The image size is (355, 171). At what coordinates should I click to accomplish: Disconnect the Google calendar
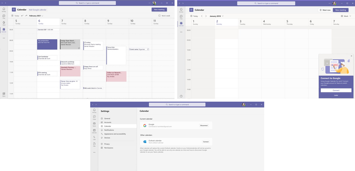(x=204, y=125)
